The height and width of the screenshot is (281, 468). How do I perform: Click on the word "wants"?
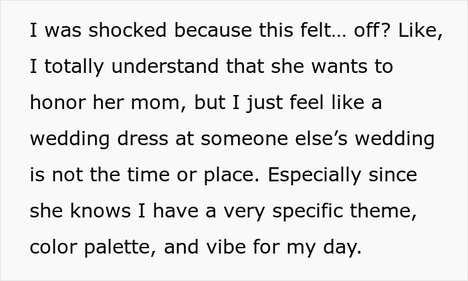pyautogui.click(x=340, y=66)
